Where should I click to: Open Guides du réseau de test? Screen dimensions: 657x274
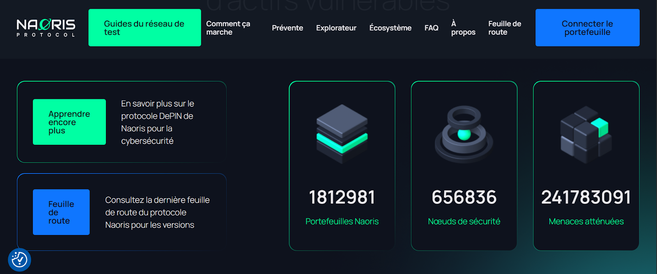[145, 27]
